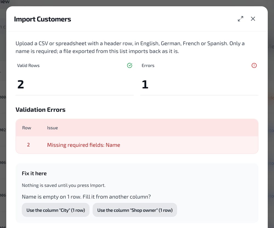Click the "Errors" label
Screen dimensions: 274x228
(x=148, y=65)
